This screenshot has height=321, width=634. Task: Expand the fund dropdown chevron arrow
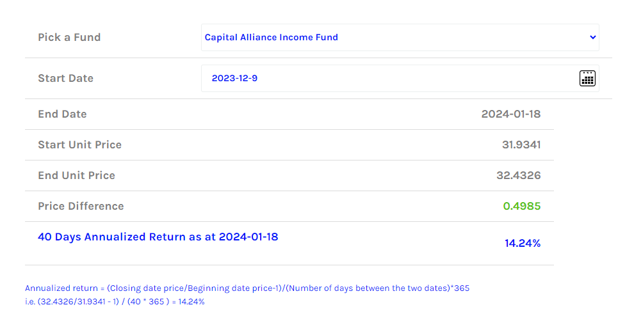593,37
